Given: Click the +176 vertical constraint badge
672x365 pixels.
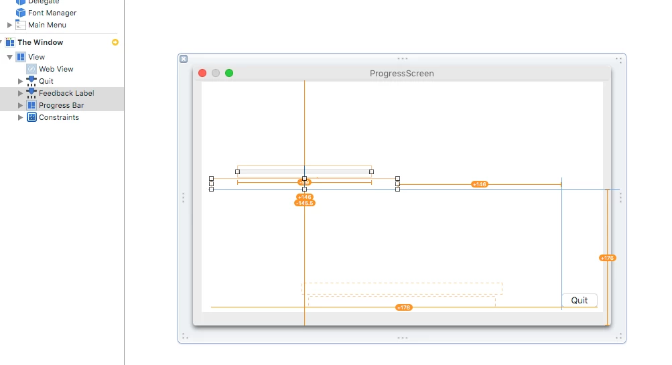Looking at the screenshot, I should (607, 258).
